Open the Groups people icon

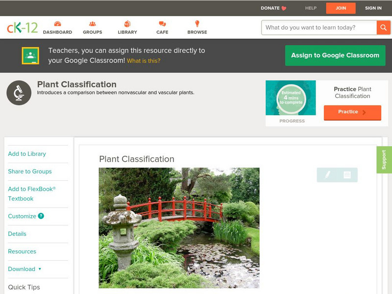tap(93, 24)
